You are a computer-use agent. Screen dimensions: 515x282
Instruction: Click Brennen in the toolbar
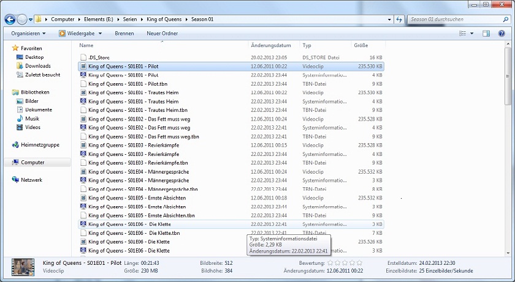124,34
